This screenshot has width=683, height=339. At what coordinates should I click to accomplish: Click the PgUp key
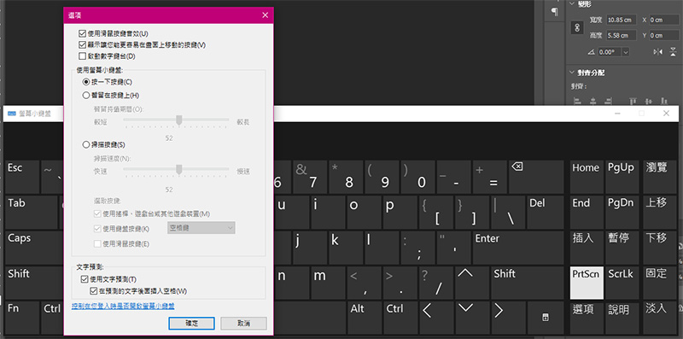coord(623,177)
